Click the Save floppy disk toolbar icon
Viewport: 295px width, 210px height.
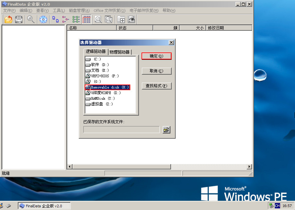(x=19, y=19)
